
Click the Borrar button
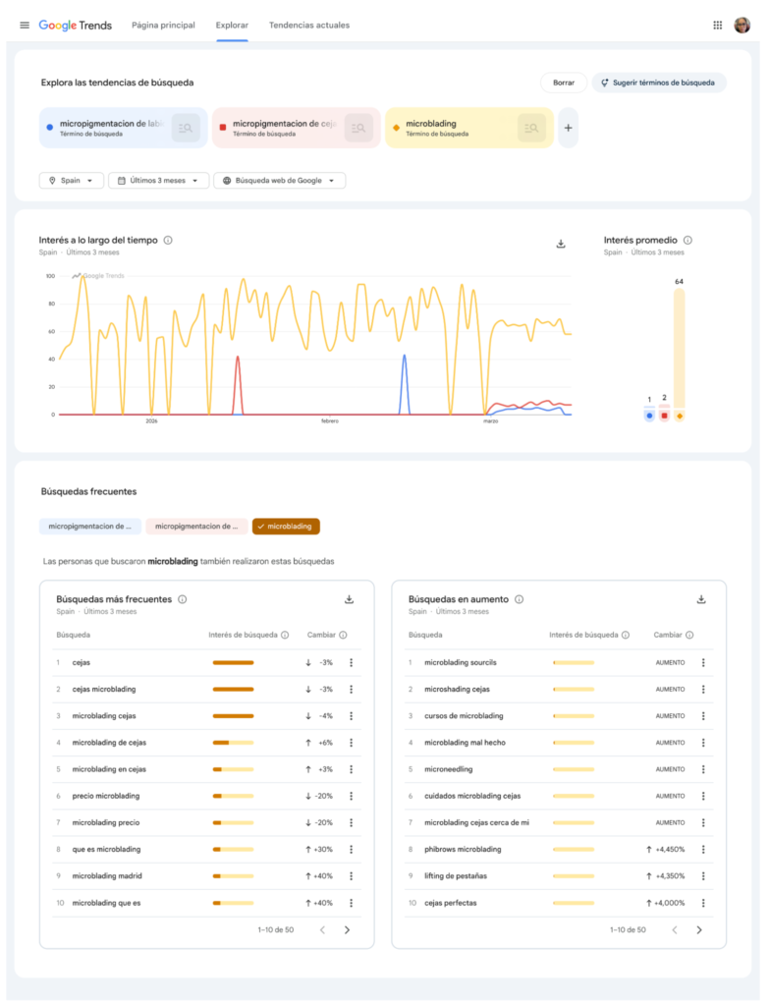[x=564, y=83]
